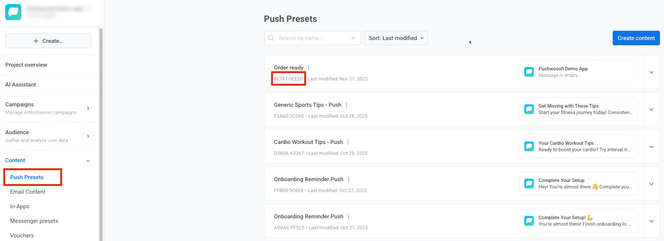Viewport: 664px width, 241px height.
Task: Click the Create... button in the sidebar
Action: pos(48,40)
